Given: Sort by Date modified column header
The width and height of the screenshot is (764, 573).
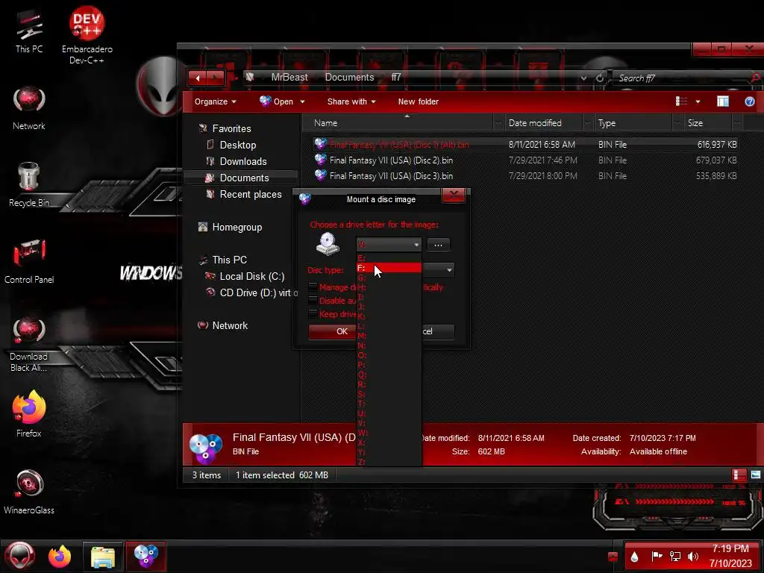Looking at the screenshot, I should pyautogui.click(x=543, y=123).
